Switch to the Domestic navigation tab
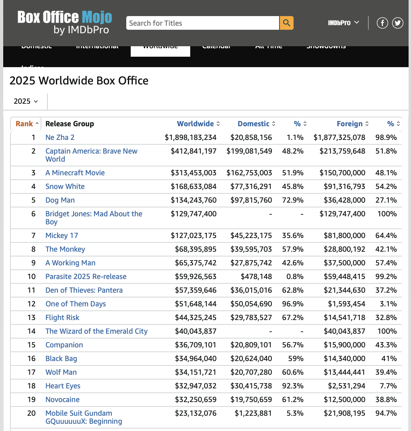 tap(37, 47)
